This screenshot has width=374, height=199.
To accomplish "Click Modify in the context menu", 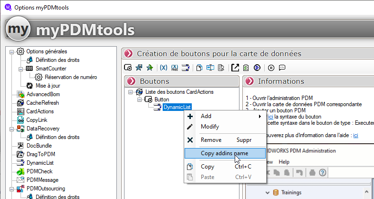I will point(210,127).
